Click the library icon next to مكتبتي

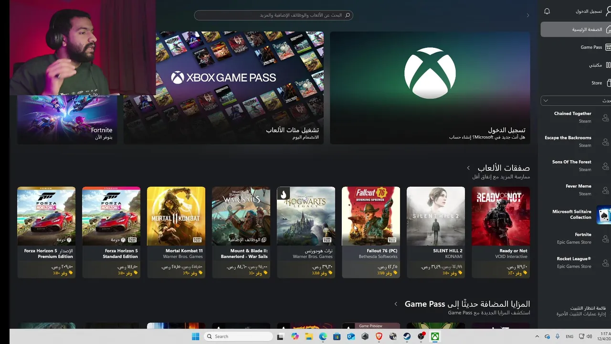point(608,65)
